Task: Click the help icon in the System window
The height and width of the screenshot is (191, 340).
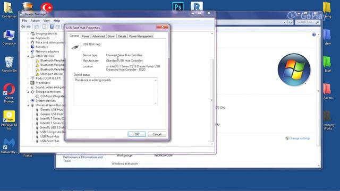Action: pos(314,34)
